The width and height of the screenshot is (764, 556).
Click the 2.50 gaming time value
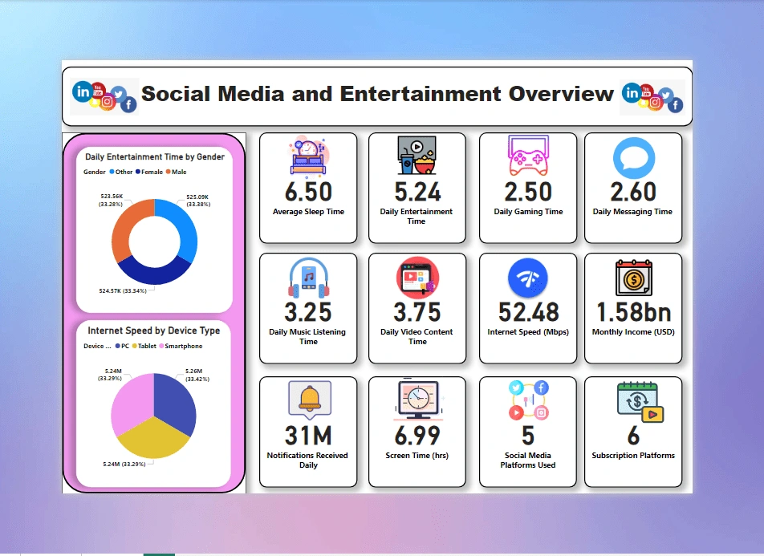pyautogui.click(x=528, y=192)
